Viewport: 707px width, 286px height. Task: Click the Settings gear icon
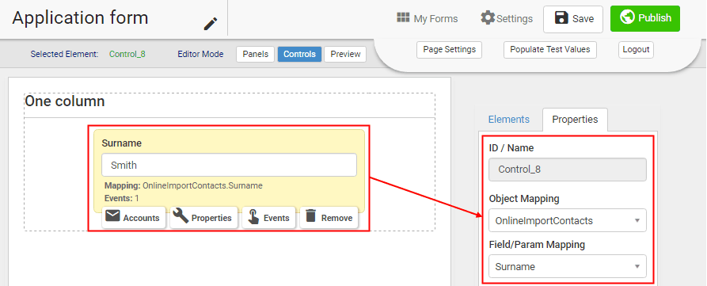coord(488,18)
